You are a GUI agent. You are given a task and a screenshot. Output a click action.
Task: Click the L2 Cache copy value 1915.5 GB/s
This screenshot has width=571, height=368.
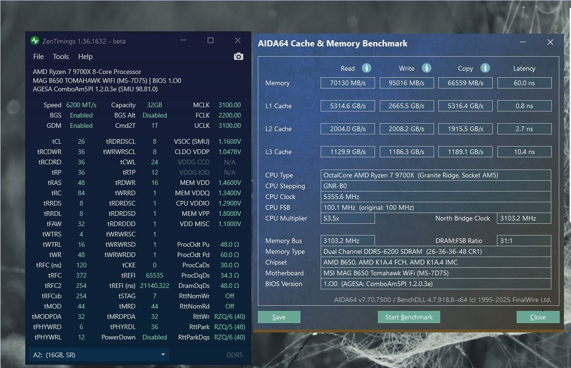tap(465, 129)
